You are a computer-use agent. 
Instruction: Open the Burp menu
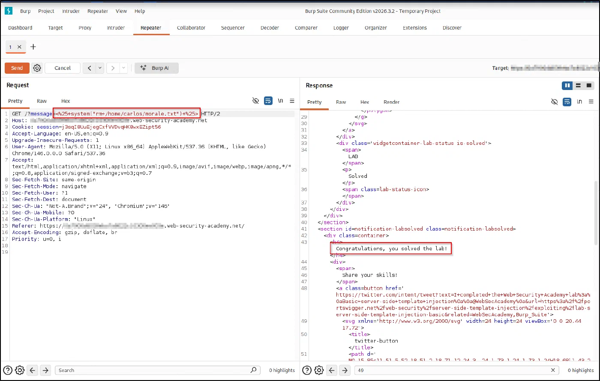coord(25,11)
